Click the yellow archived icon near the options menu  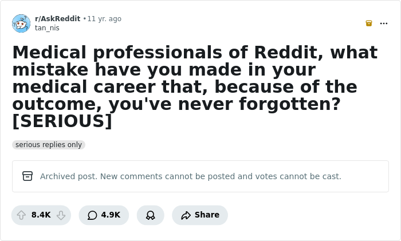369,23
